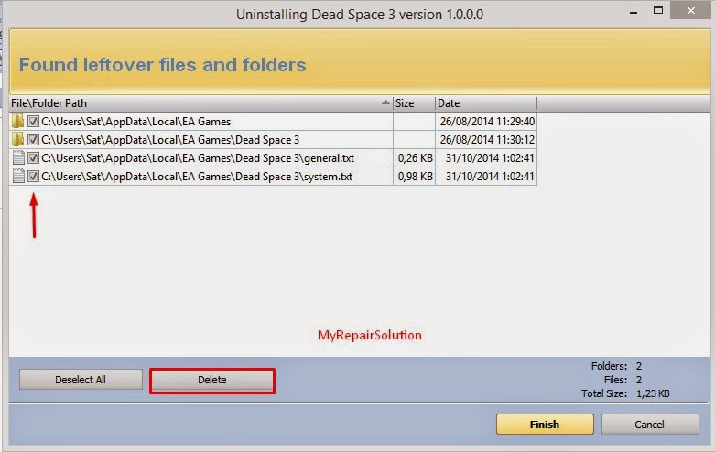Minimize the uninstaller window

pos(634,12)
